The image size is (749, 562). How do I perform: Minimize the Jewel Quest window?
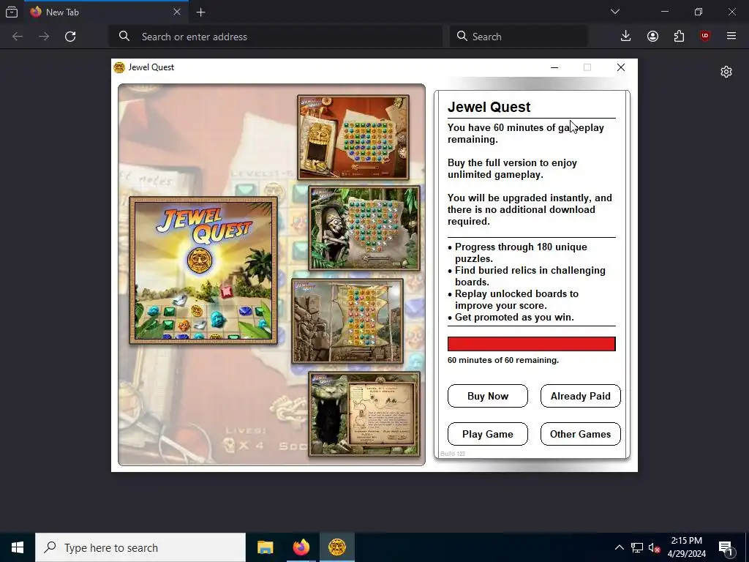point(554,67)
